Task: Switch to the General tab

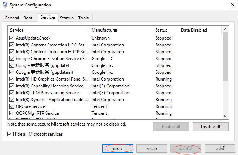Action: [x=12, y=18]
